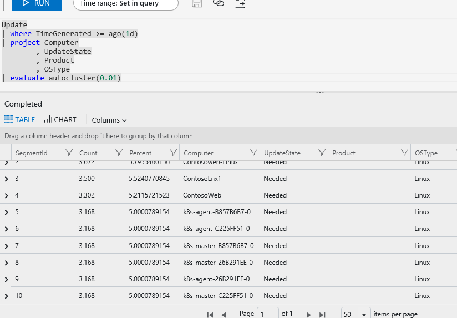The height and width of the screenshot is (318, 457).
Task: Select k8s-agent-C225FF51-0 cell
Action: 216,229
